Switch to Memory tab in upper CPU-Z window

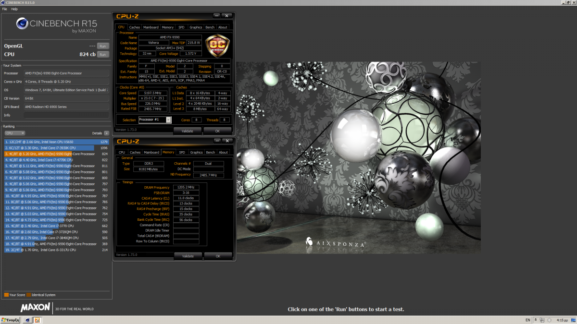coord(168,27)
